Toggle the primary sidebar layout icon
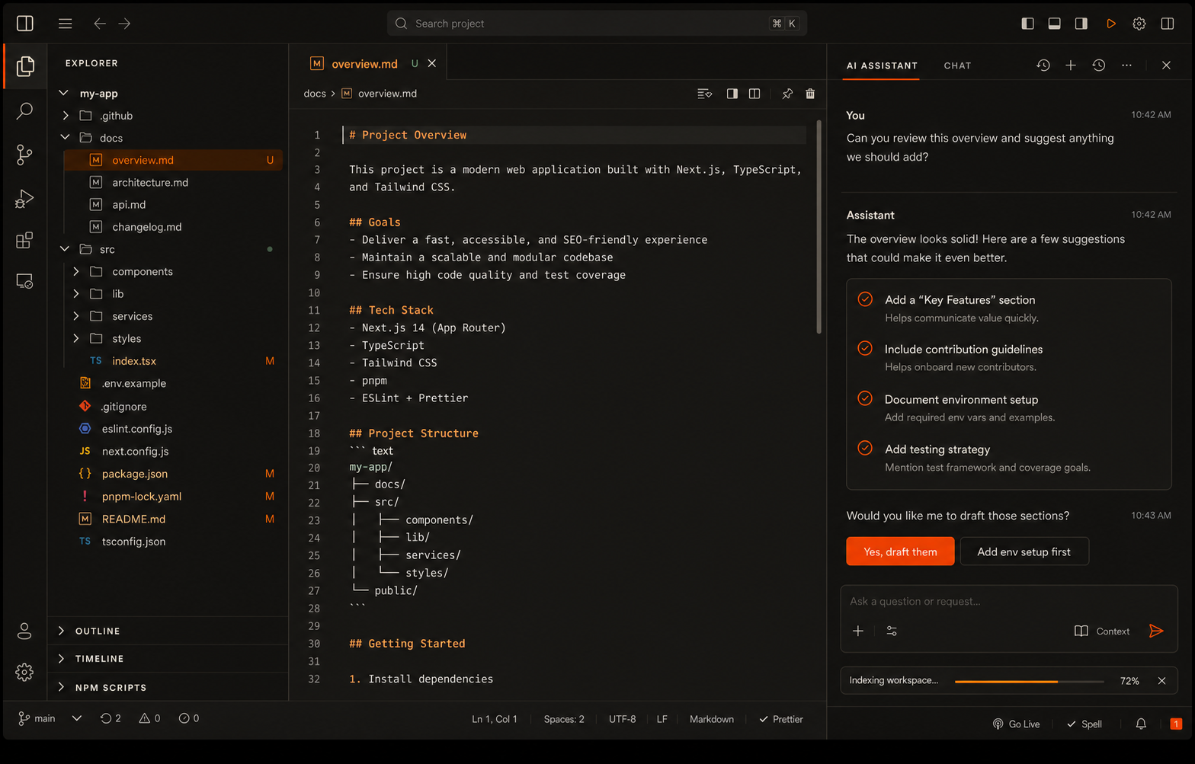This screenshot has width=1195, height=764. pos(1027,24)
